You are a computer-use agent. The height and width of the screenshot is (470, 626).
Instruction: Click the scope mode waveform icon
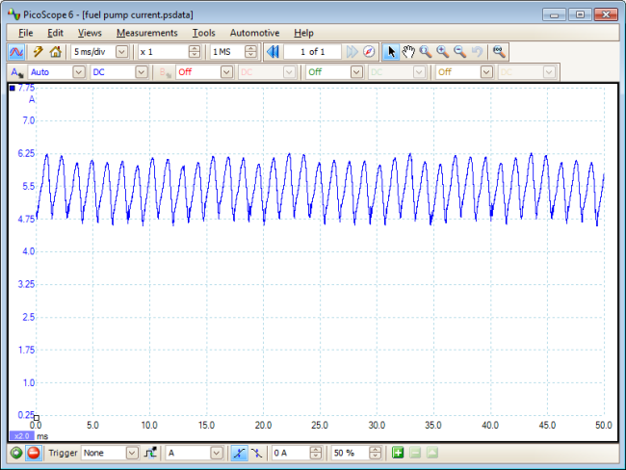pyautogui.click(x=16, y=51)
